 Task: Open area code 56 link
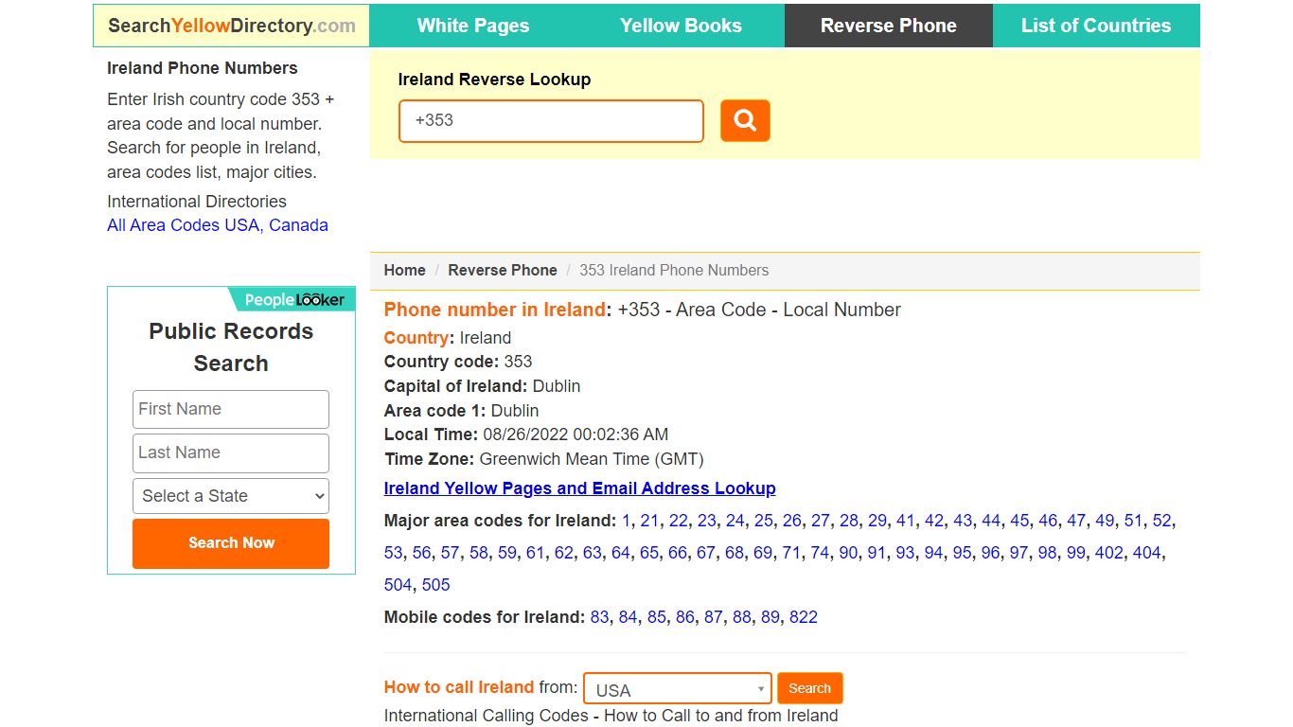click(x=421, y=553)
